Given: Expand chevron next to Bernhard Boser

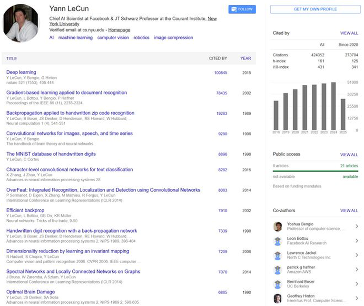Looking at the screenshot, I should coord(357,284).
